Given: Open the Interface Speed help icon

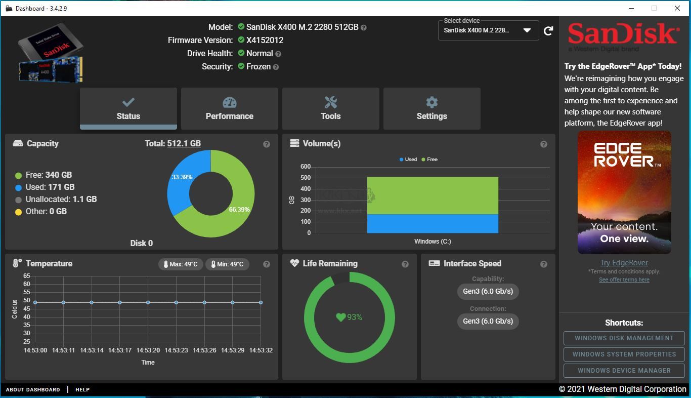Looking at the screenshot, I should click(544, 264).
